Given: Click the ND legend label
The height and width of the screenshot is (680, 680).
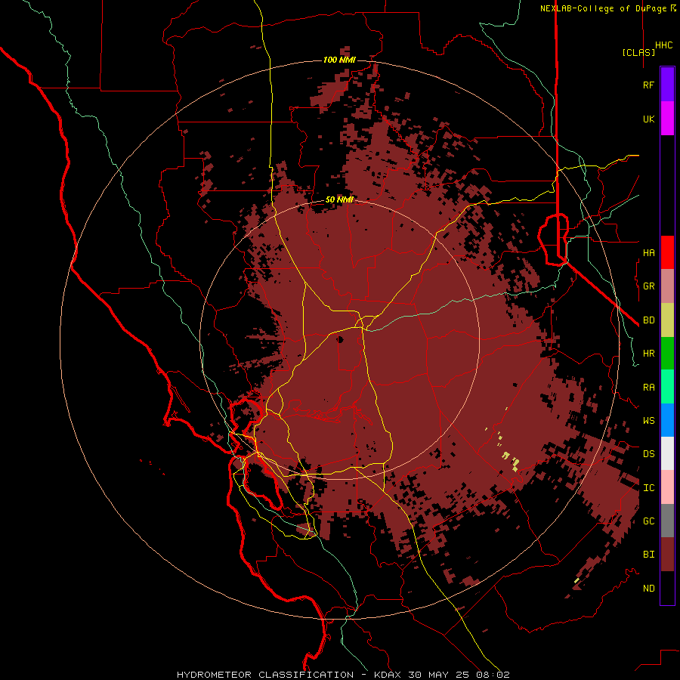Looking at the screenshot, I should tap(648, 589).
